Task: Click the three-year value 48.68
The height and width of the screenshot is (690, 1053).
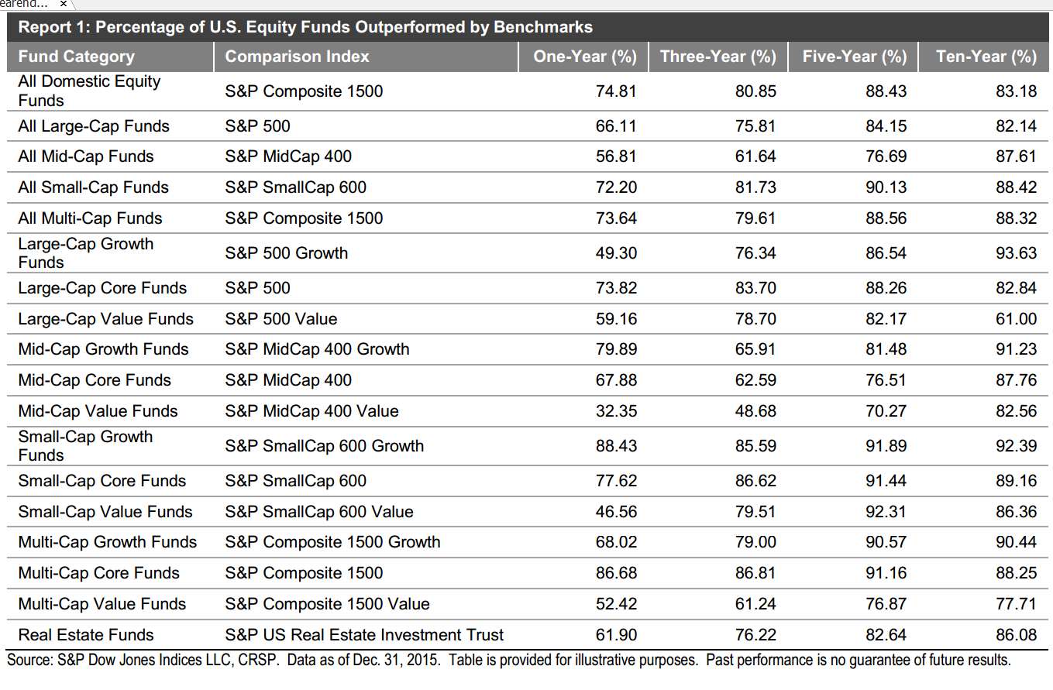Action: pos(755,411)
